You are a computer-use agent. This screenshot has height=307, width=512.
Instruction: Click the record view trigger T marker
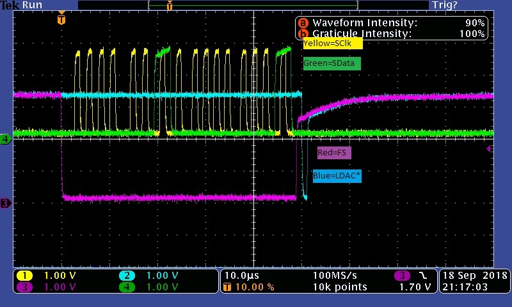coord(170,5)
